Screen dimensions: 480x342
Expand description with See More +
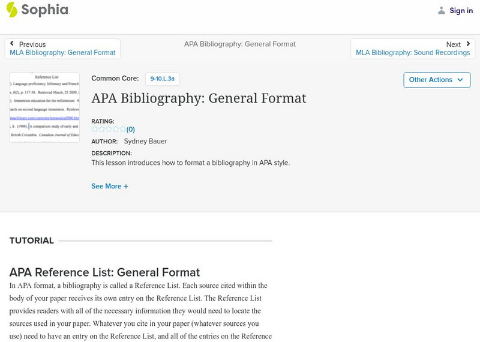coord(110,186)
